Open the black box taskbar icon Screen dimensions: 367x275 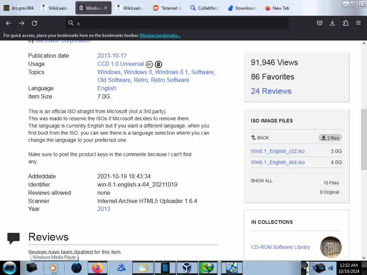[x=32, y=268]
